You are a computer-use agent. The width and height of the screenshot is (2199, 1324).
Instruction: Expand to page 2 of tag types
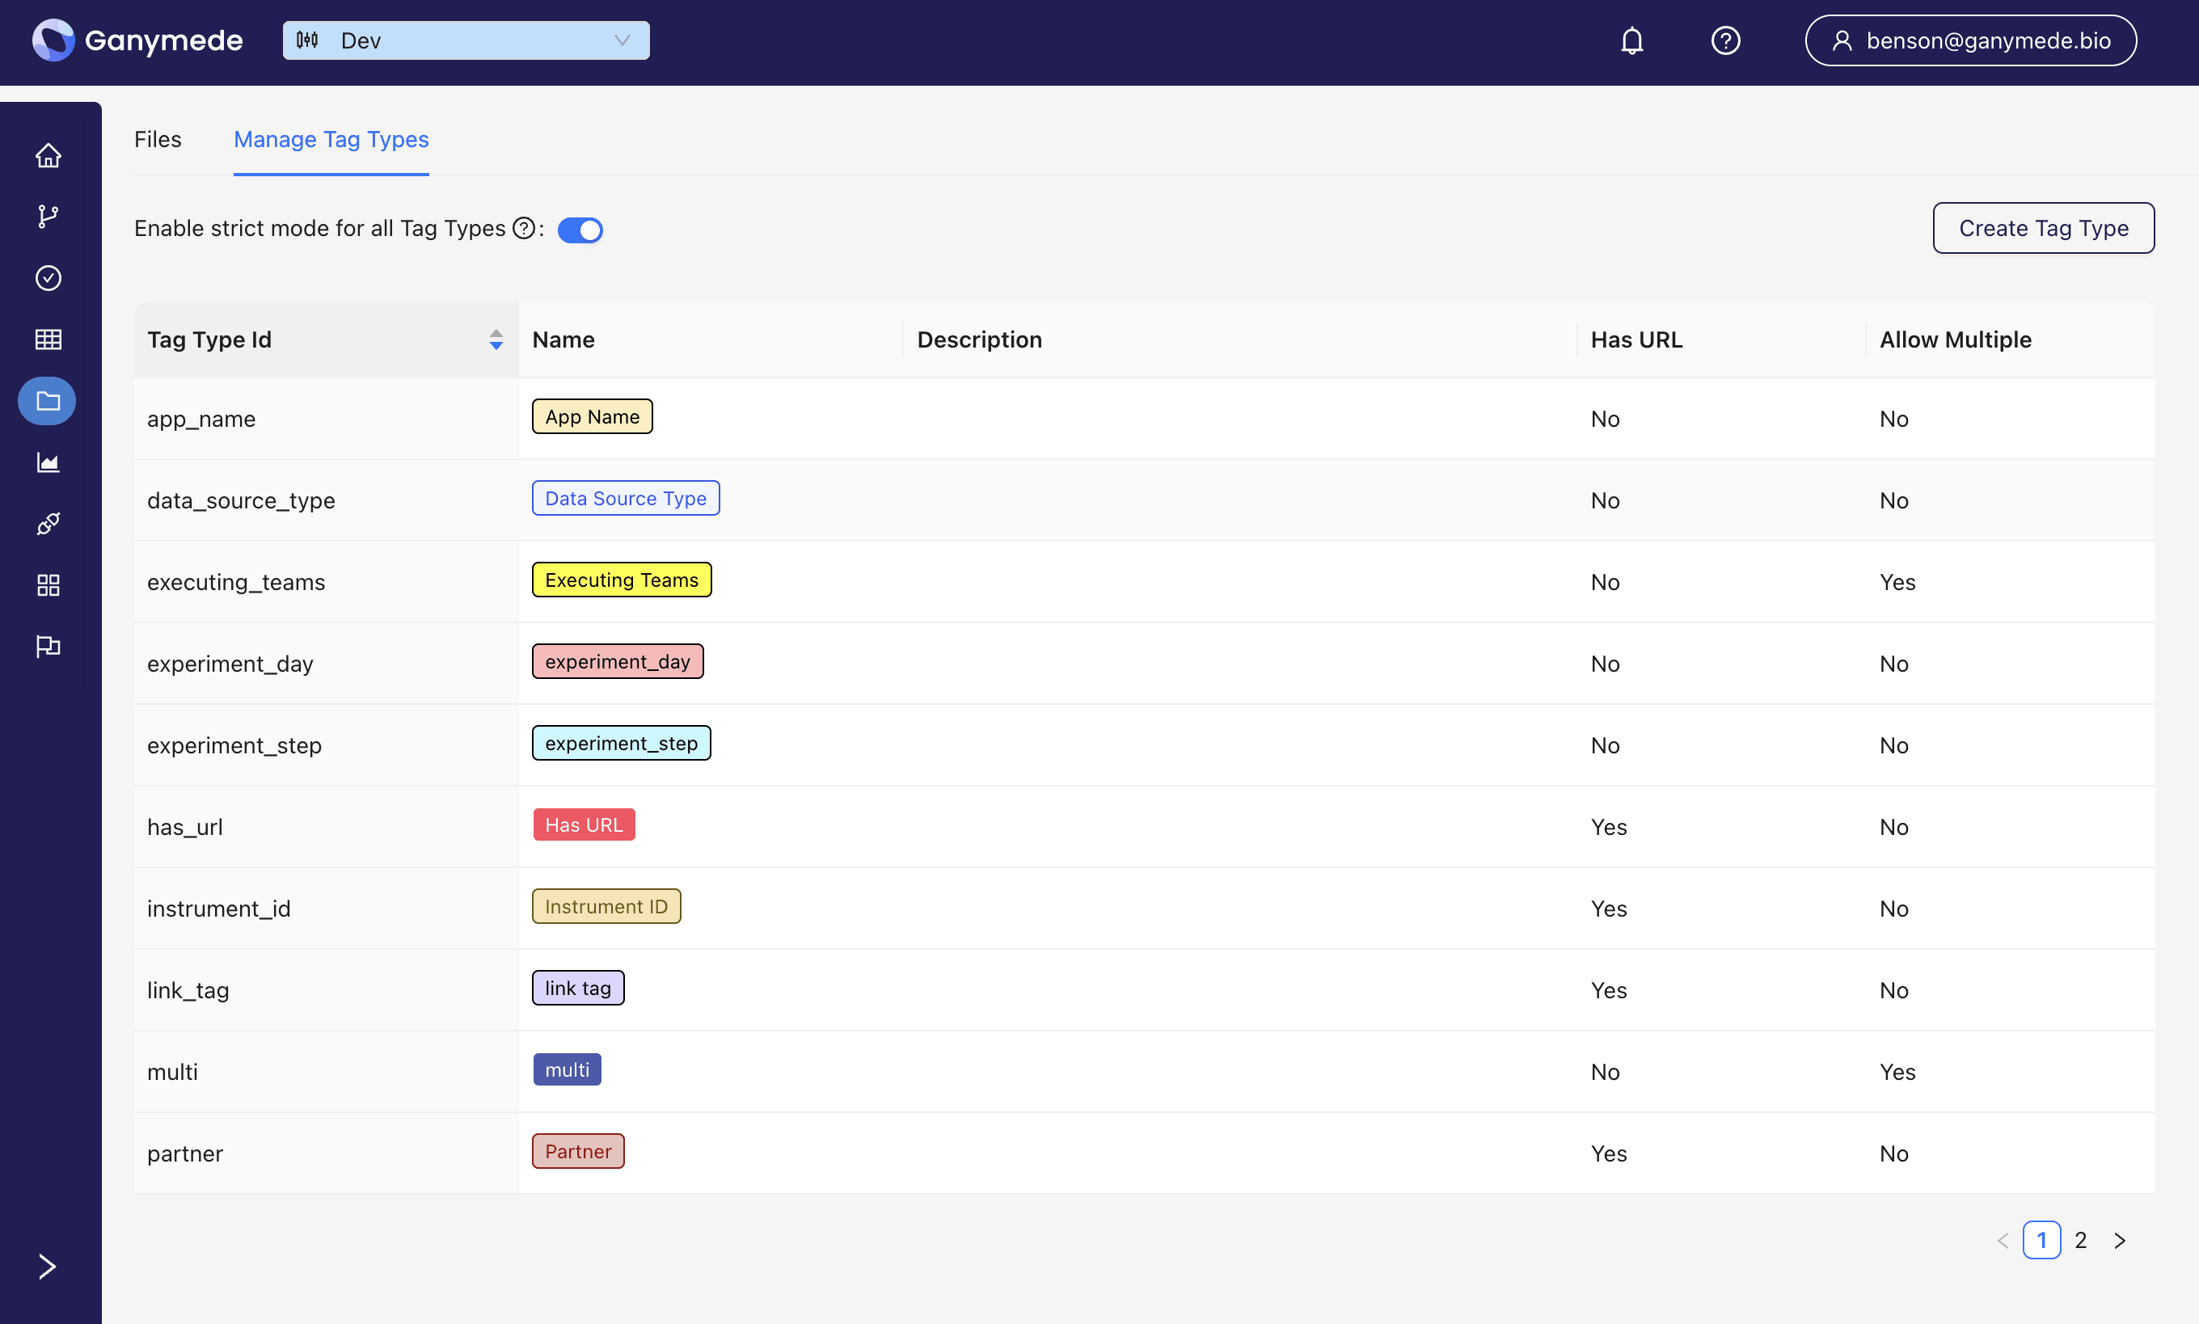coord(2078,1241)
